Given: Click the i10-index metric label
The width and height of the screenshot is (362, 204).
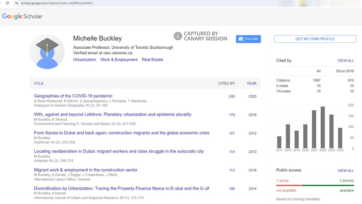Looking at the screenshot, I should [x=284, y=91].
